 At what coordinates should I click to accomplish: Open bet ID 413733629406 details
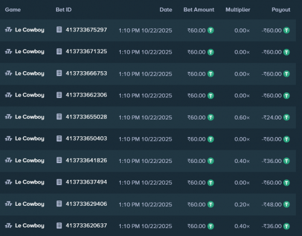click(86, 204)
